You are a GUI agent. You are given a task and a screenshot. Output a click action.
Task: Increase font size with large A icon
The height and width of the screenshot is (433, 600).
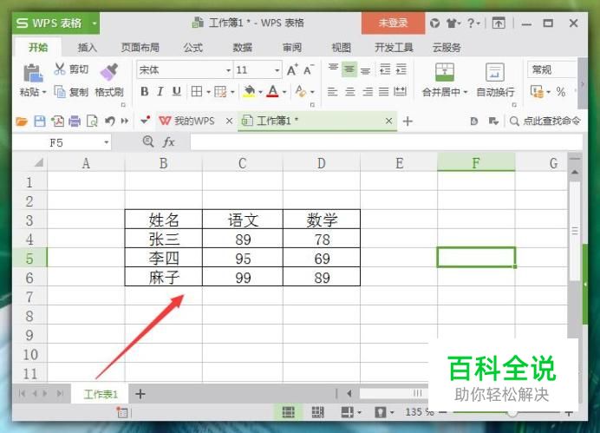click(x=292, y=69)
